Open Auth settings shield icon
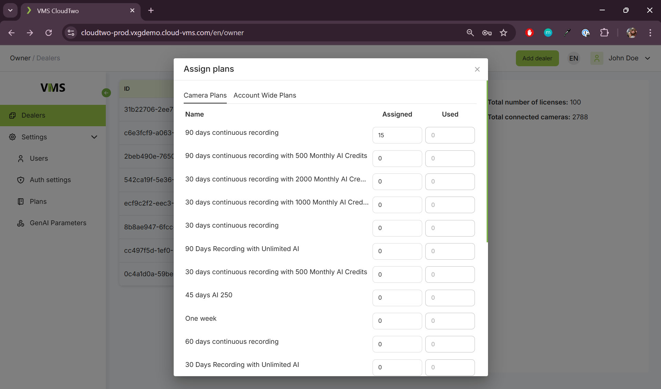Screen dimensions: 661x389 (21, 180)
